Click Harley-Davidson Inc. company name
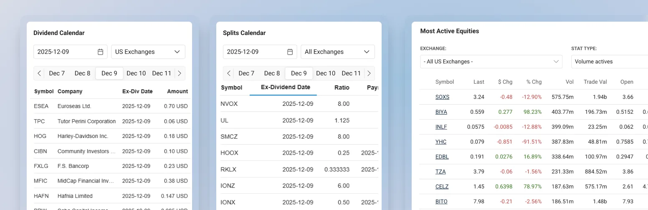Screen dimensions: 648x210 [x=83, y=136]
